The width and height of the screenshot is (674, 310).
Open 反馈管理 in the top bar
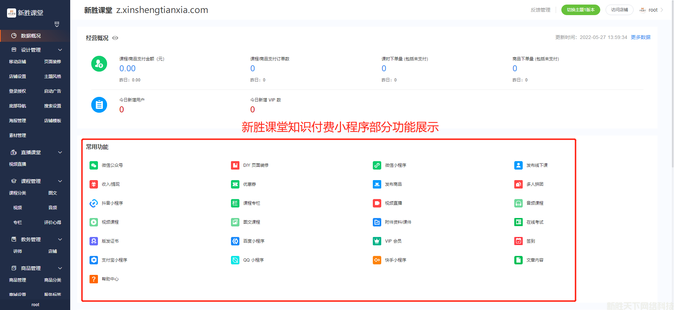(540, 10)
